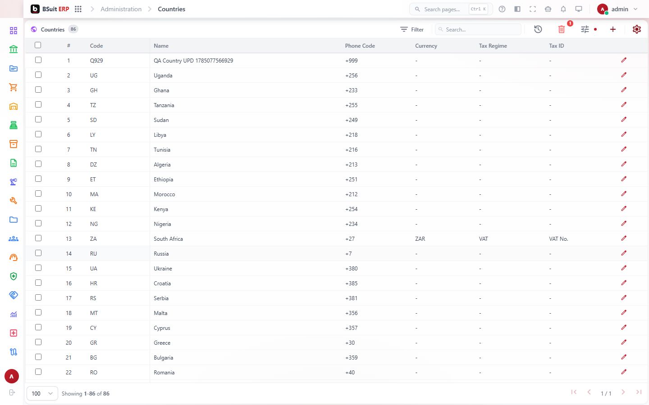Screen dimensions: 649x405
Task: Open the handshake icon in sidebar
Action: [14, 295]
